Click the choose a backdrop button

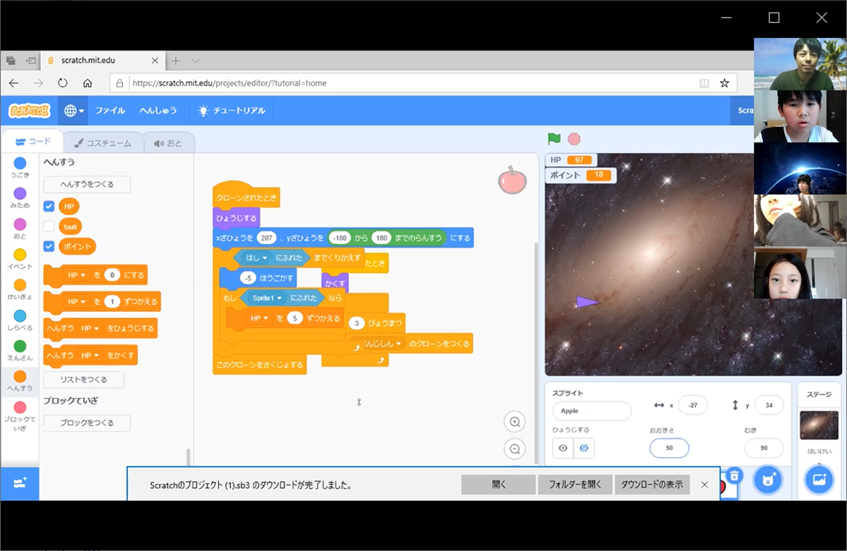[x=819, y=480]
